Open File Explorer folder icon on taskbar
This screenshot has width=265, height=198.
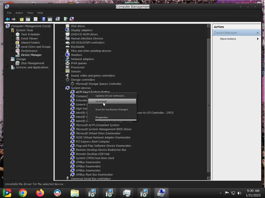(x=75, y=193)
